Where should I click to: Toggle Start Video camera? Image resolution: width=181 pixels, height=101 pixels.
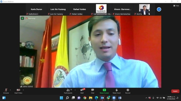point(18,91)
